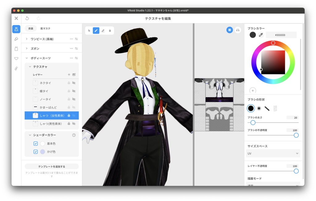Add a new layer with plus icon
The width and height of the screenshot is (316, 201).
tap(69, 75)
